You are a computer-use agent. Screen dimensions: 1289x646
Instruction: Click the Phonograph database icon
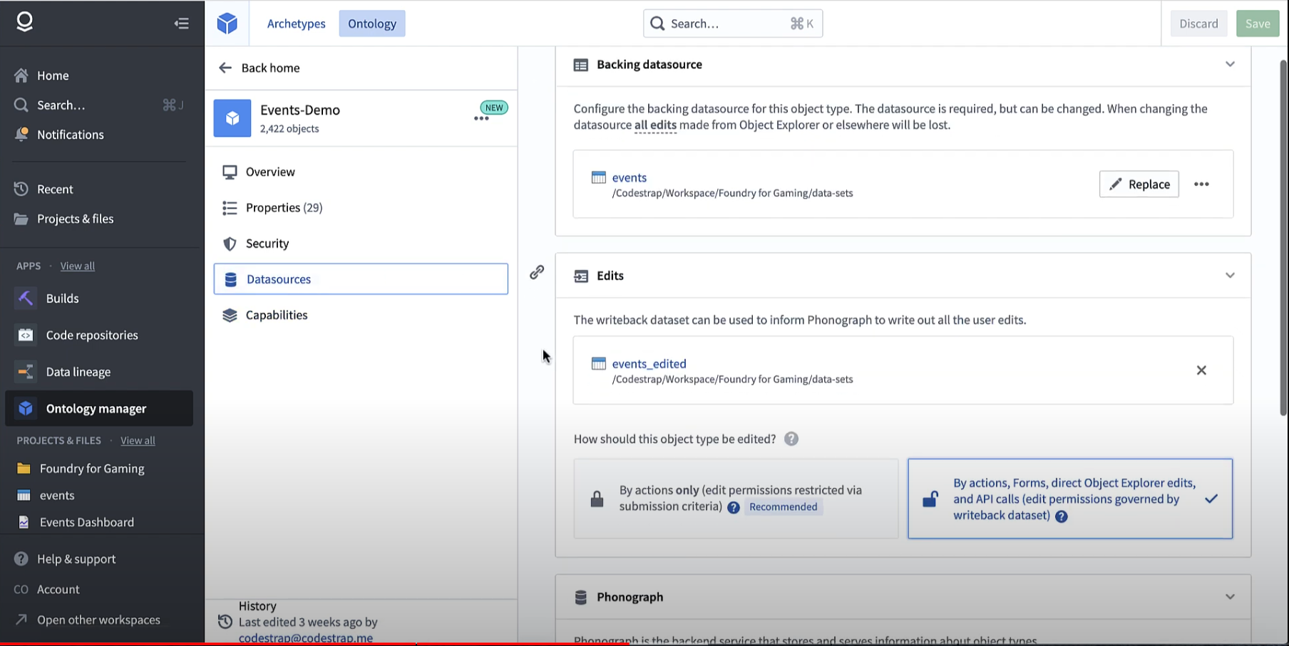[581, 597]
